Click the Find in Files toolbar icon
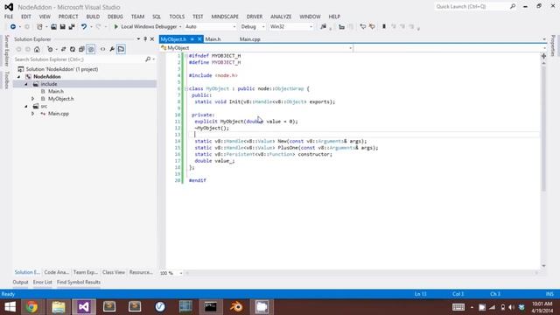560x315 pixels. (x=323, y=27)
